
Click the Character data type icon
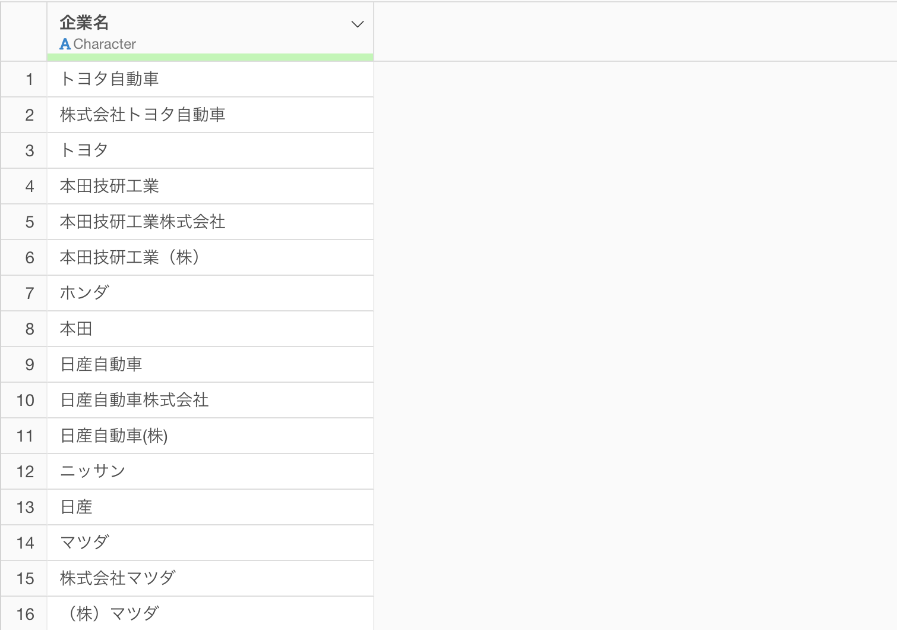point(65,44)
